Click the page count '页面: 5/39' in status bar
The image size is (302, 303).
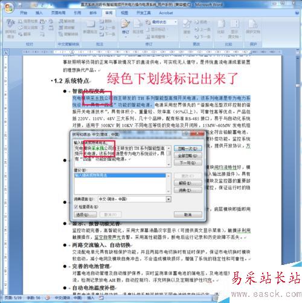click(x=13, y=298)
